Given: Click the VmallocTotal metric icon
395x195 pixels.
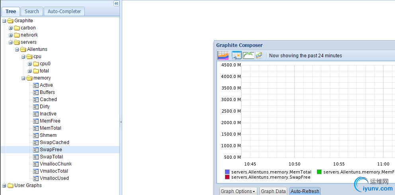Looking at the screenshot, I should point(36,171).
